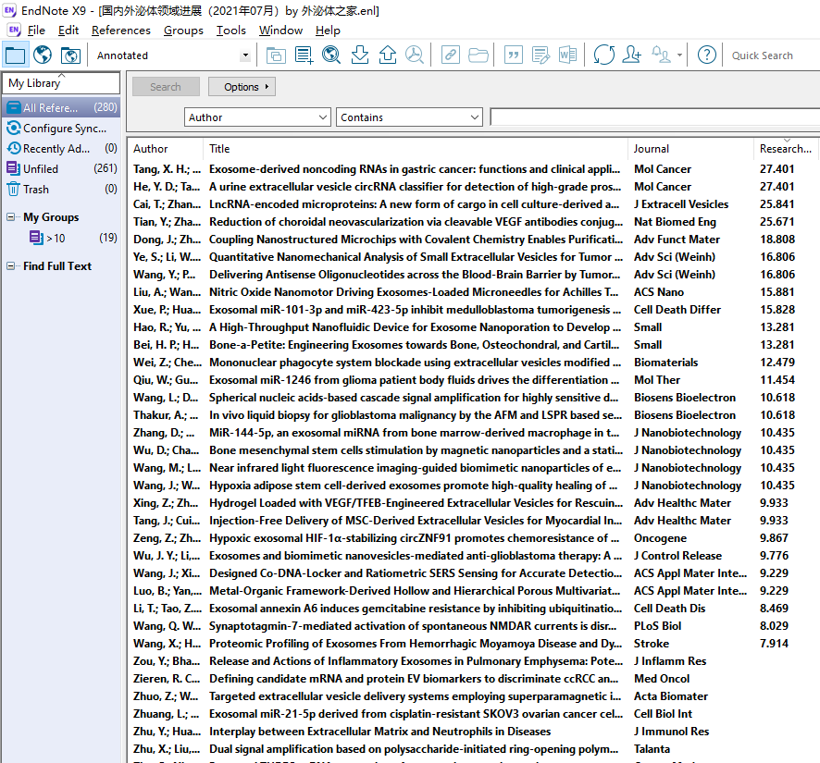Click the search term text box
This screenshot has width=820, height=763.
coord(654,117)
